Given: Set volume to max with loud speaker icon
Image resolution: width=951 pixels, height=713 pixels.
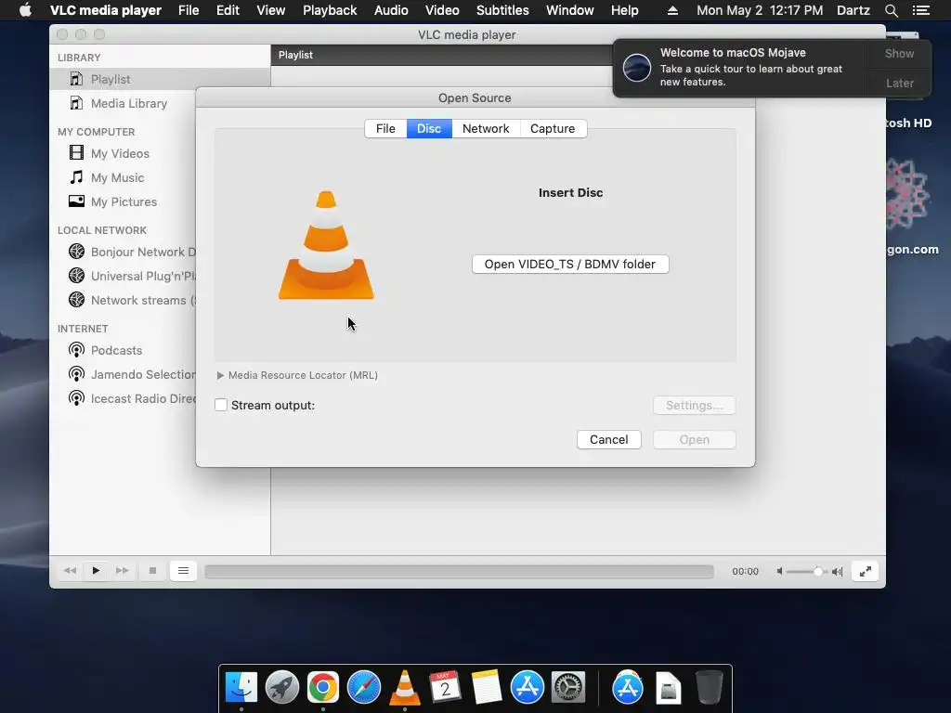Looking at the screenshot, I should point(838,572).
